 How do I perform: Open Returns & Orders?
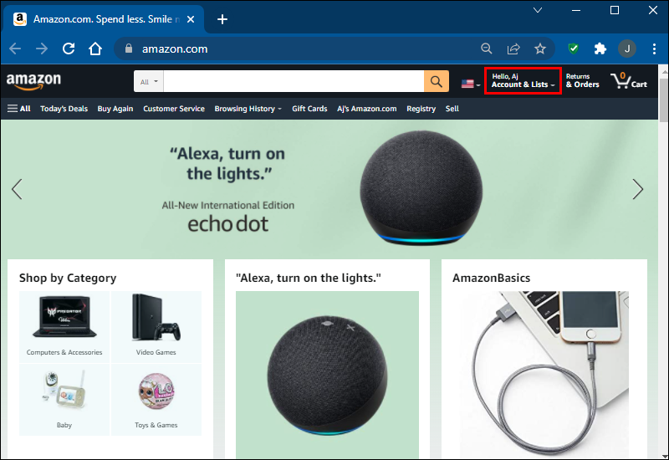[x=582, y=80]
